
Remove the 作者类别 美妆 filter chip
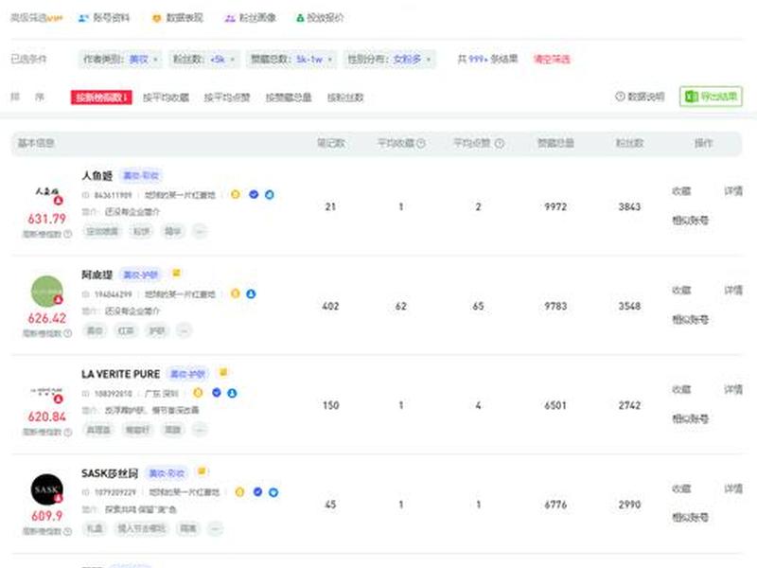[155, 60]
